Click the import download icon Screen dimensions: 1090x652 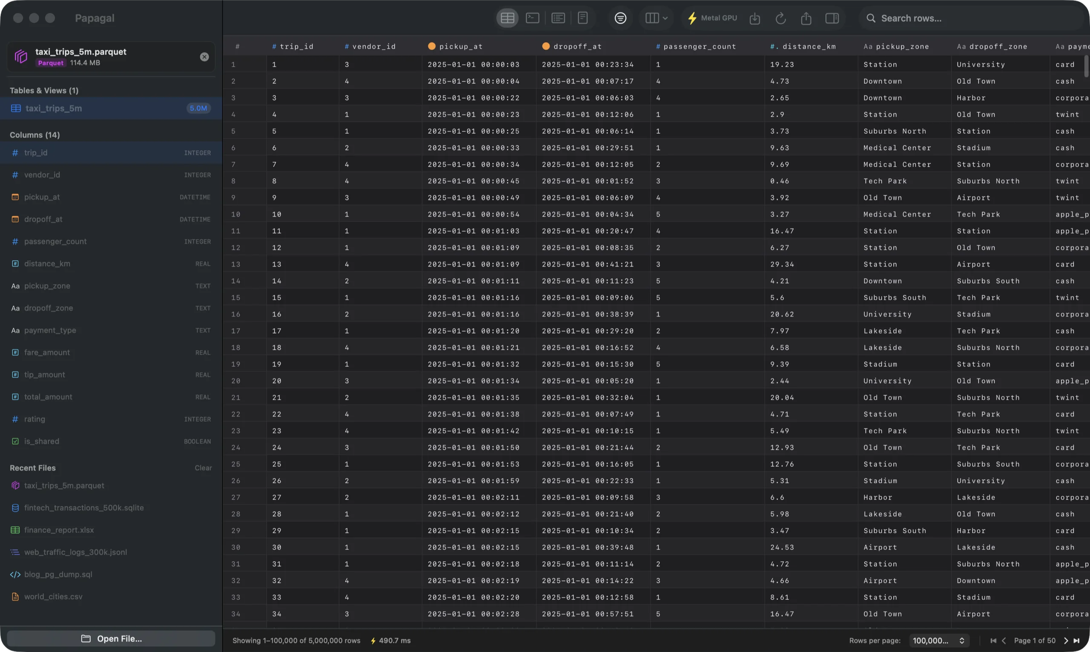[754, 18]
